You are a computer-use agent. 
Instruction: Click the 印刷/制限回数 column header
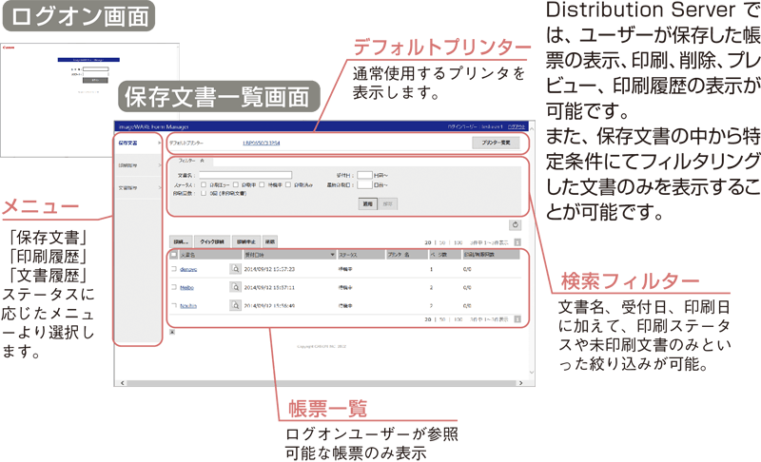click(490, 255)
